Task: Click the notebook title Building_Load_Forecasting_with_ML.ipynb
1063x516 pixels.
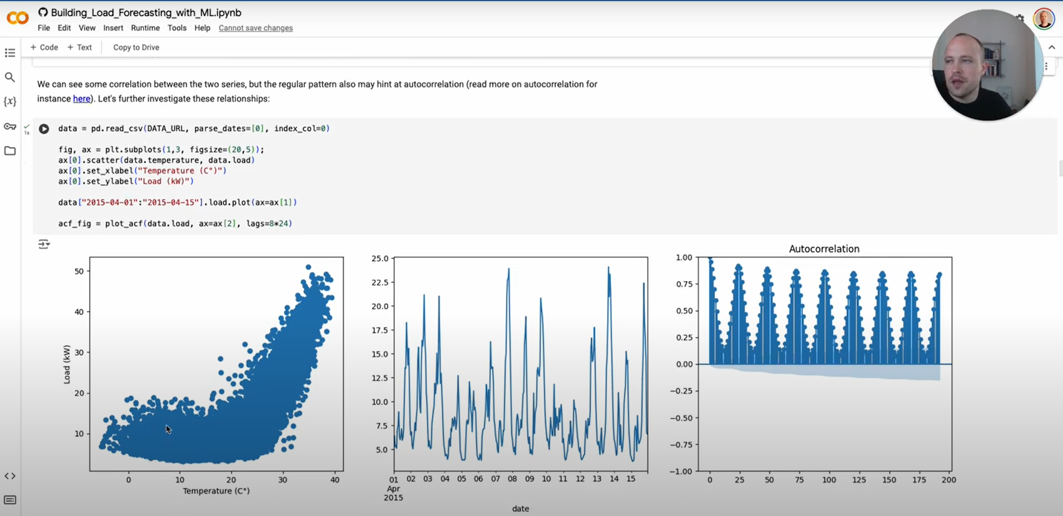Action: 146,12
